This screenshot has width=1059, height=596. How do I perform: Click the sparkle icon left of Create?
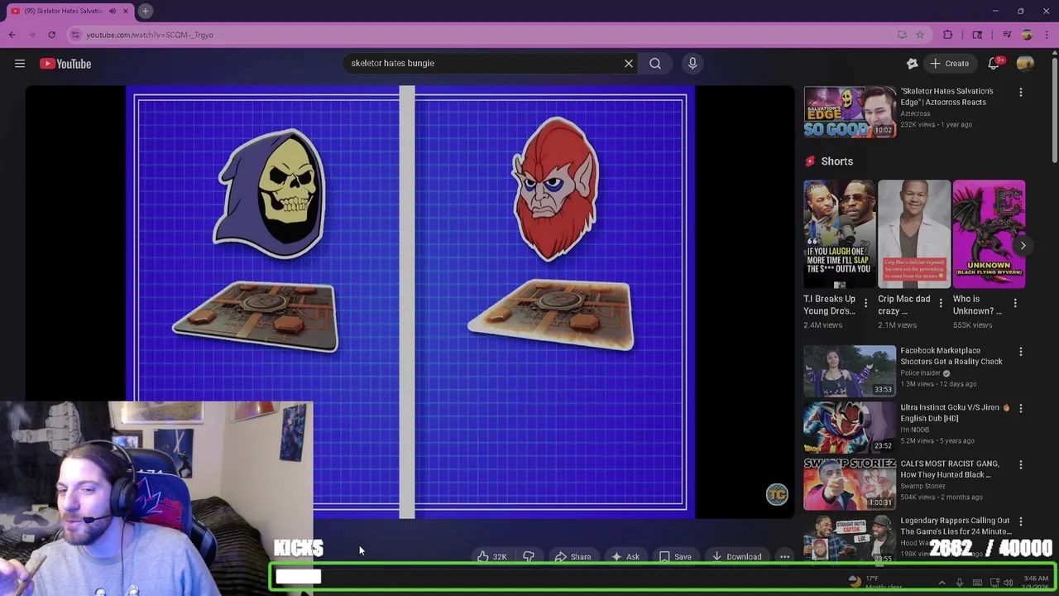pos(912,63)
